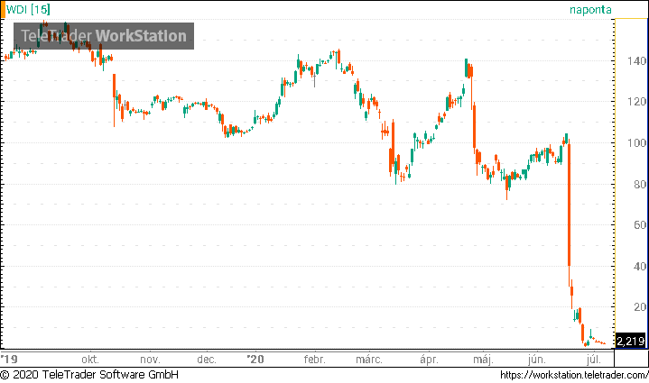Click the '19 year axis label
Screen dimensions: 649x383
(x=9, y=359)
